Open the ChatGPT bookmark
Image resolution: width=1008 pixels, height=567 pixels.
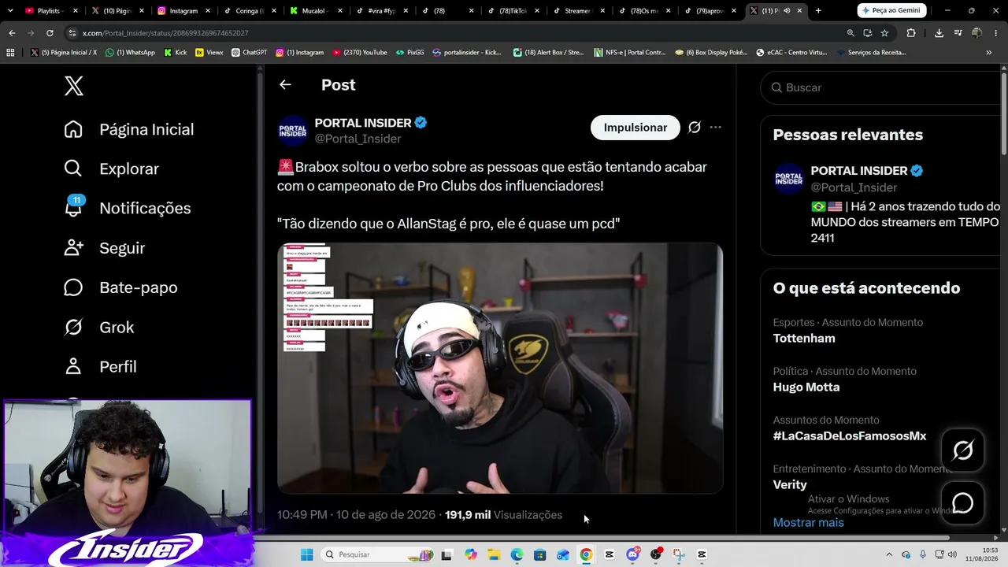(x=250, y=53)
